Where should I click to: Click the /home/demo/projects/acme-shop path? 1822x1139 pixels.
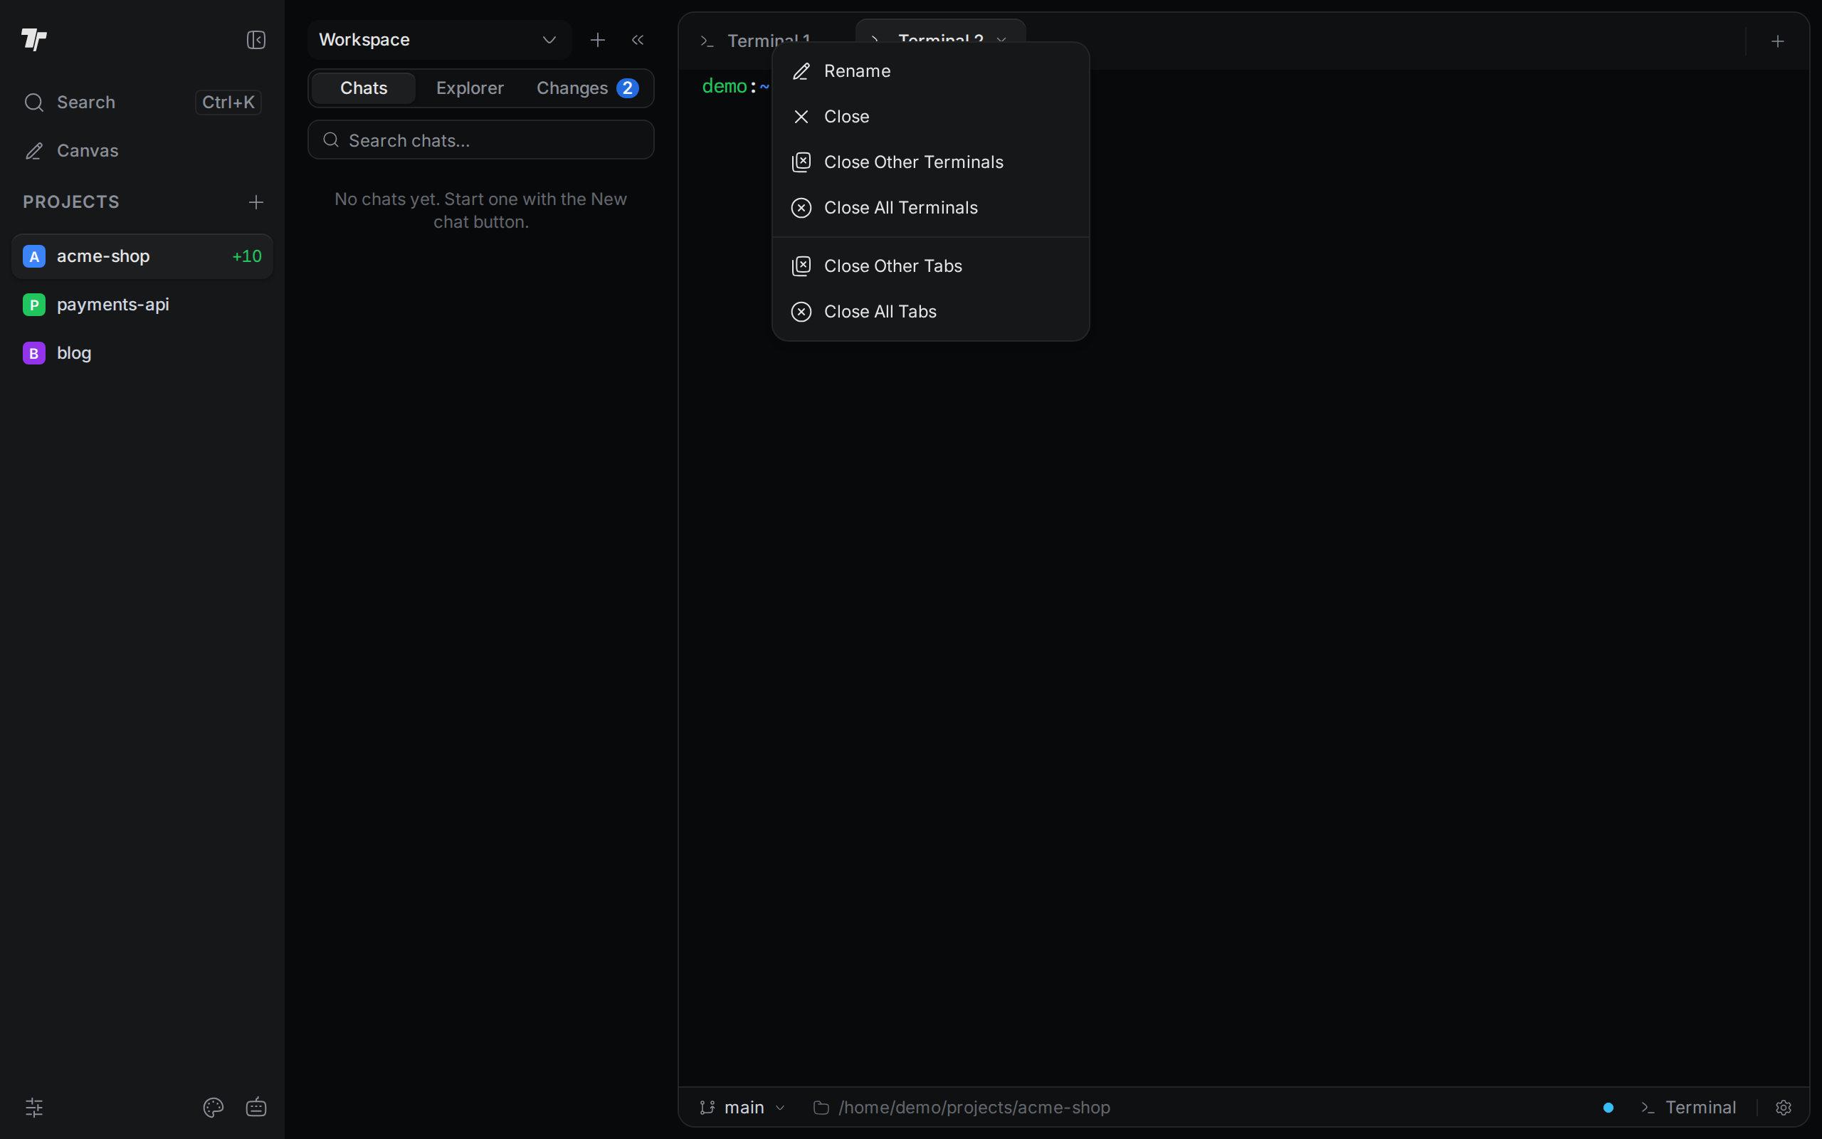click(x=974, y=1108)
